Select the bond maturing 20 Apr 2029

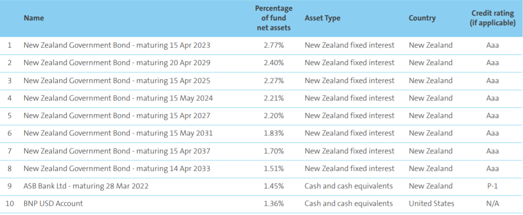click(117, 63)
